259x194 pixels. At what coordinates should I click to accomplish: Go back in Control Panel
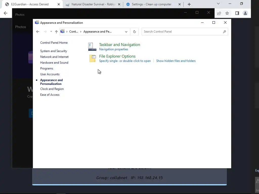click(38, 32)
